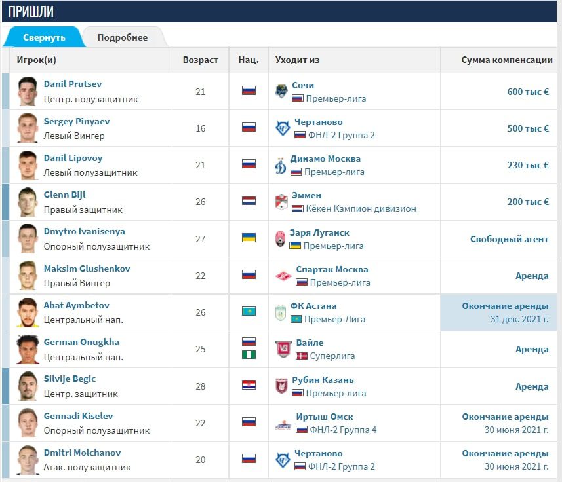This screenshot has width=562, height=482.
Task: Open the Эммен club link
Action: (306, 195)
